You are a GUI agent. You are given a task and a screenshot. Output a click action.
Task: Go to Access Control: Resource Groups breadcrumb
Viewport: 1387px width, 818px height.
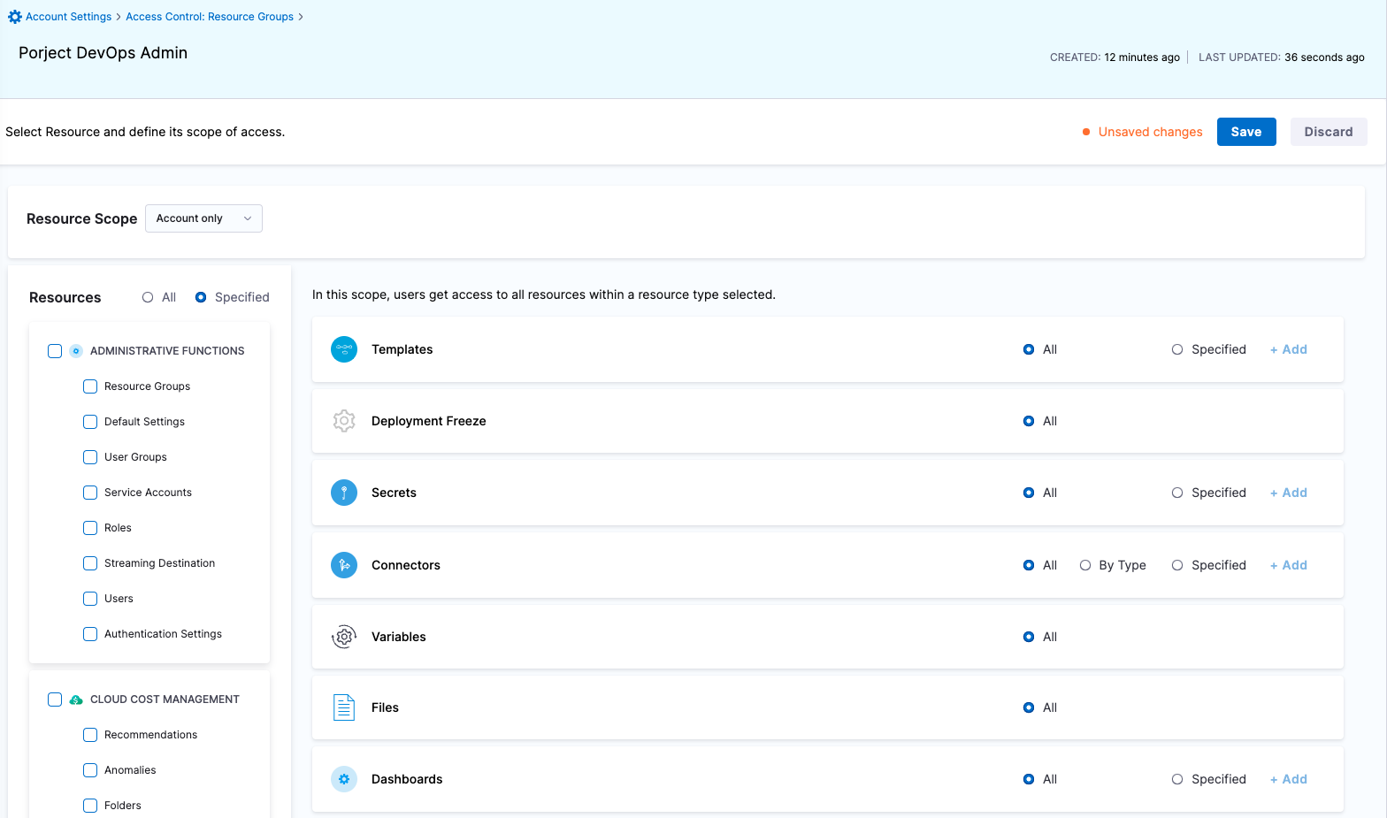click(x=210, y=17)
